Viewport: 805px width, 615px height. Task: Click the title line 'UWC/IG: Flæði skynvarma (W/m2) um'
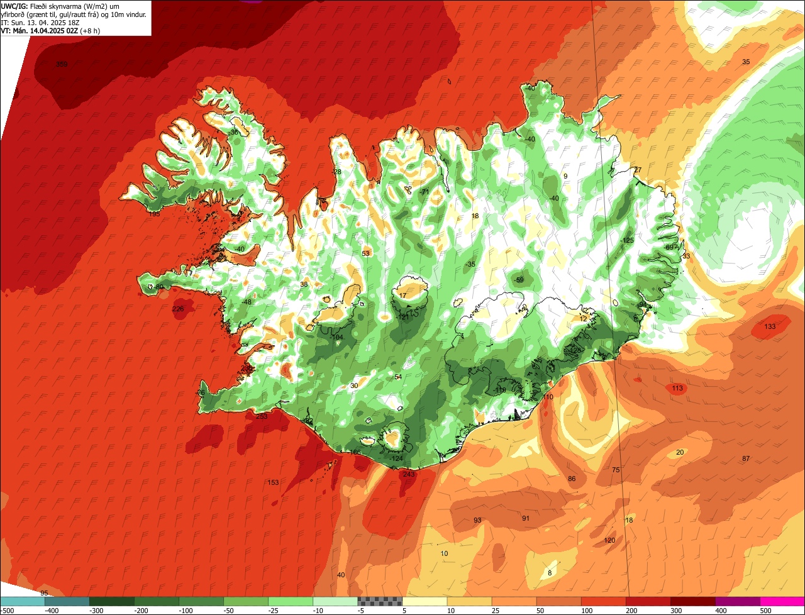pos(60,6)
